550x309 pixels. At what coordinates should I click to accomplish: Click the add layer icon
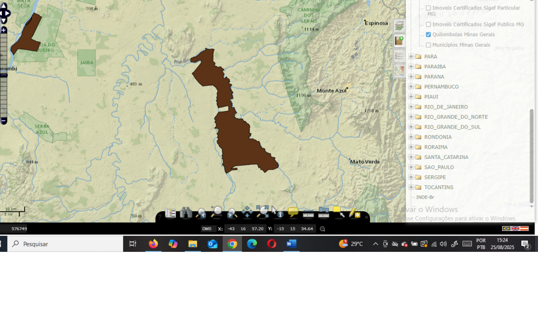coord(399,41)
